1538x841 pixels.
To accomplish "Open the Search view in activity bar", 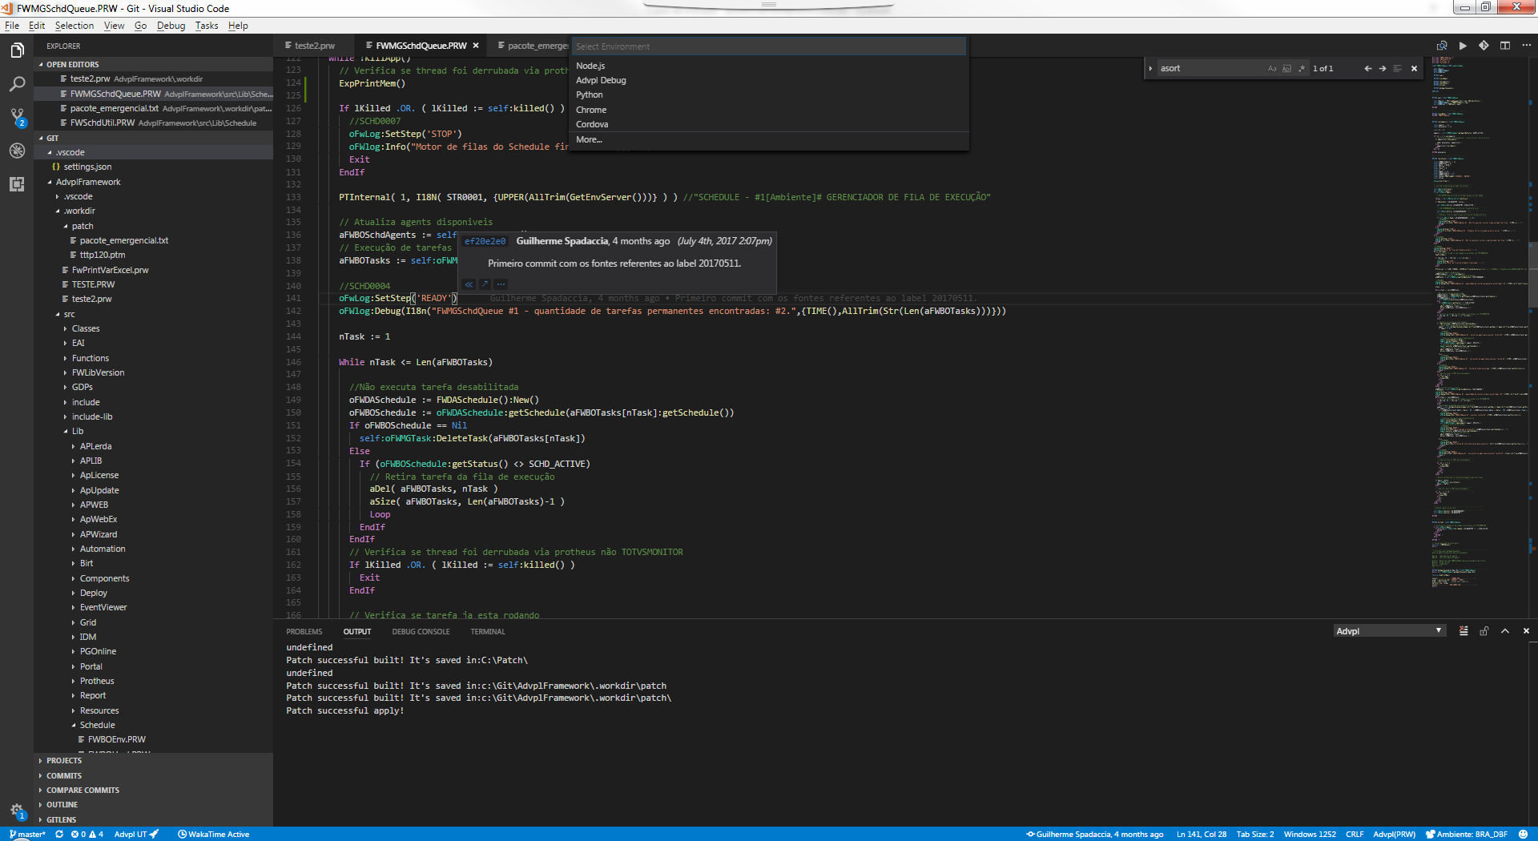I will 17,84.
